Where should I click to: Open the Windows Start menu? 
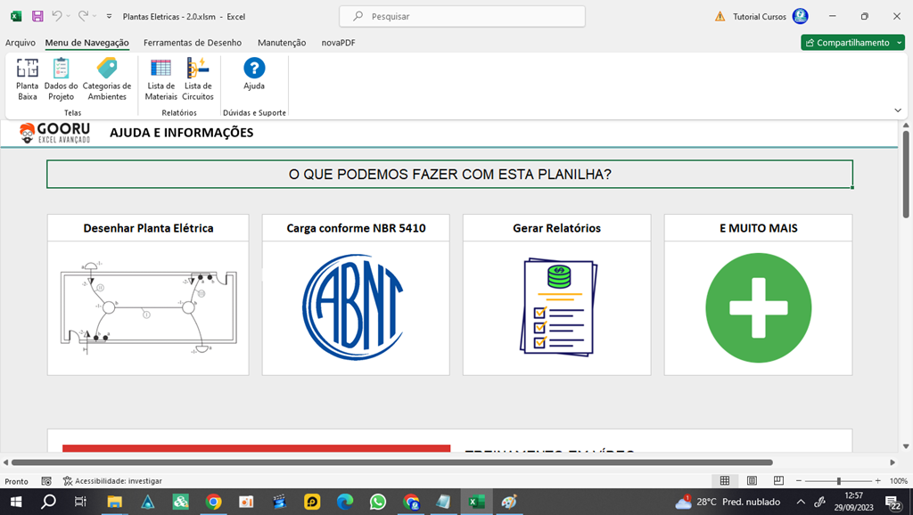click(x=16, y=502)
